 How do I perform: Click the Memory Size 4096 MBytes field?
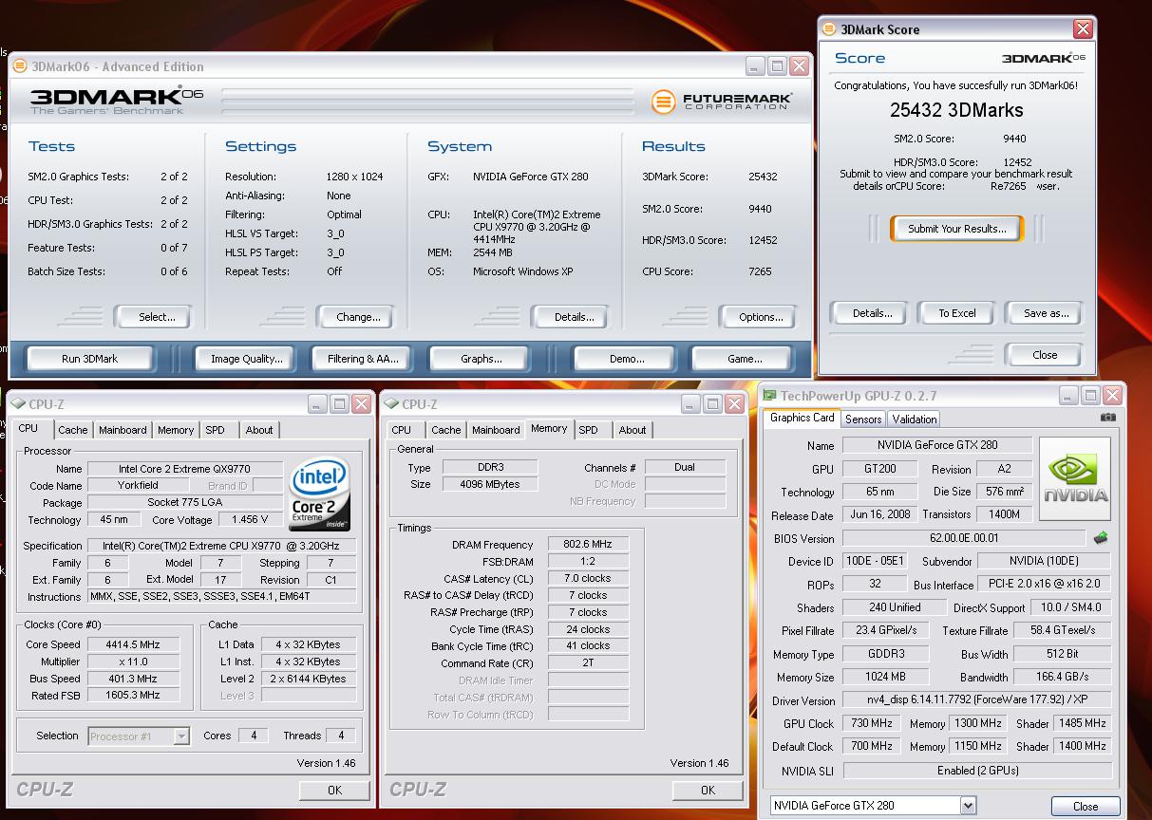pos(490,484)
